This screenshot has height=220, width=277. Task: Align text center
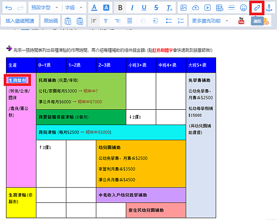point(106,21)
